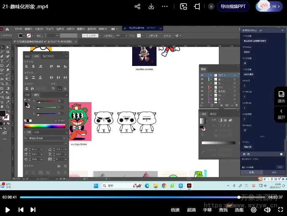Open the 对象(O) menu in Illustrator

click(x=39, y=29)
